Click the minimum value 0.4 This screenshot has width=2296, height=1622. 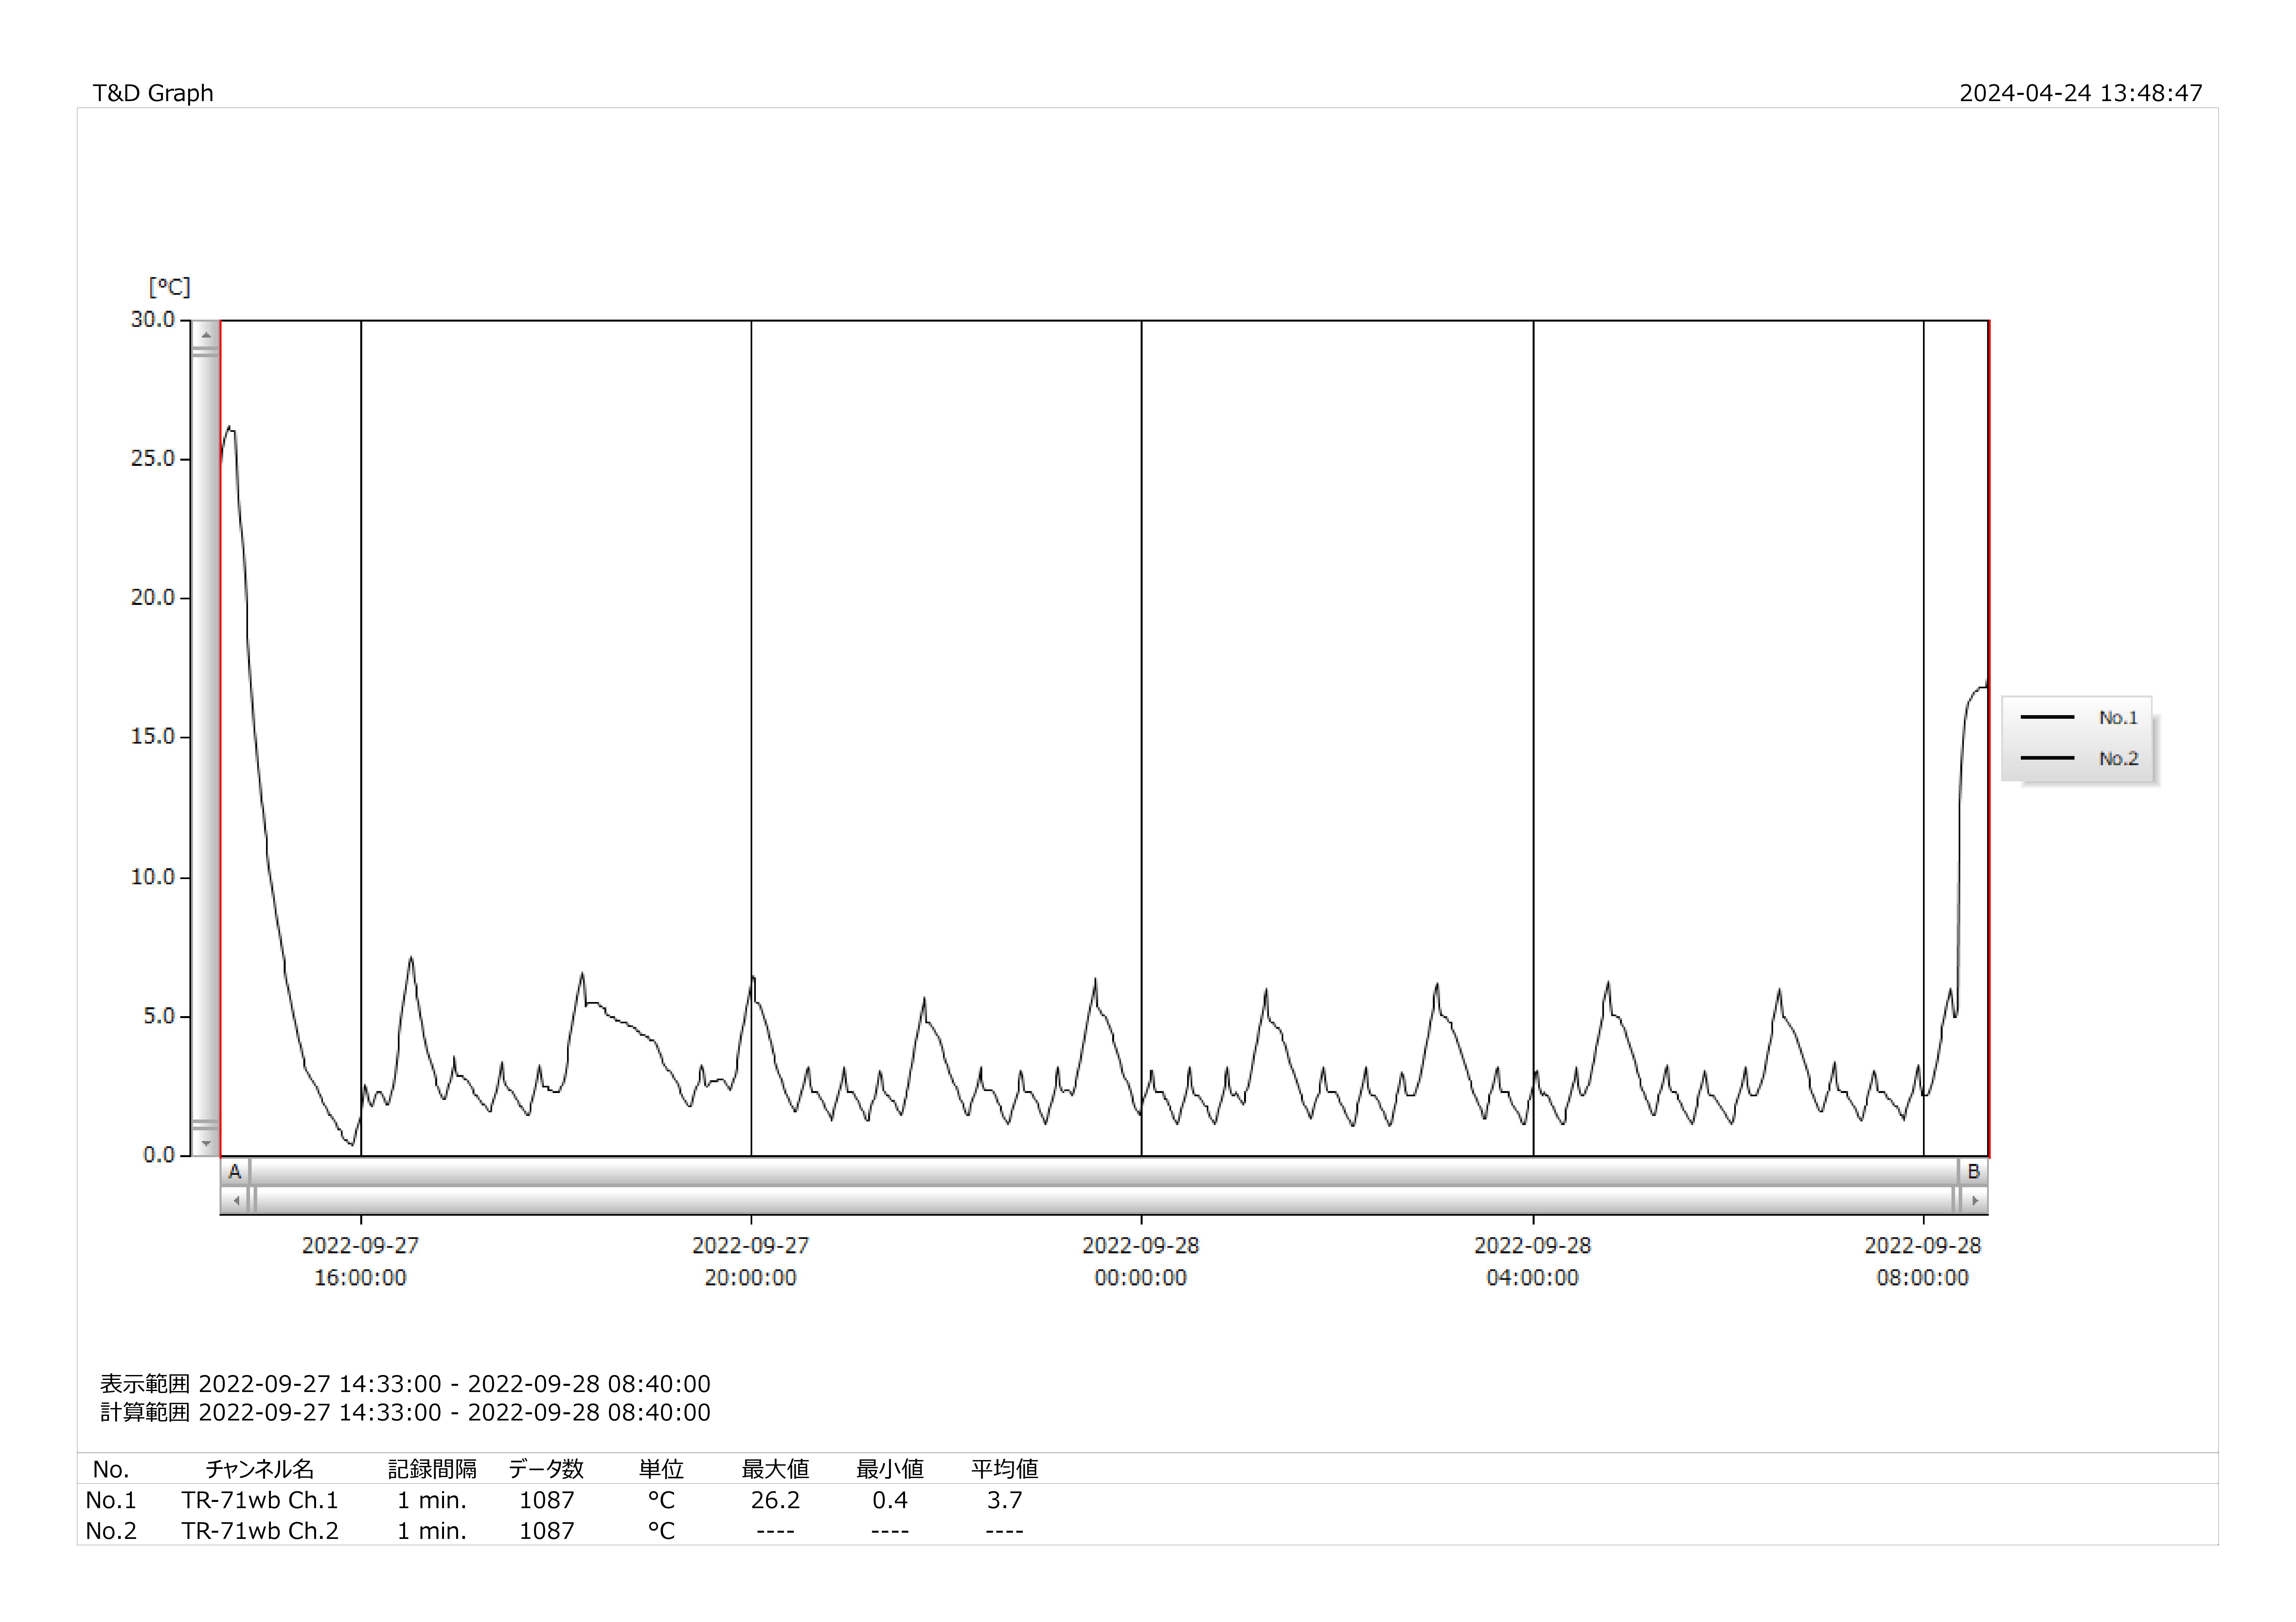890,1500
